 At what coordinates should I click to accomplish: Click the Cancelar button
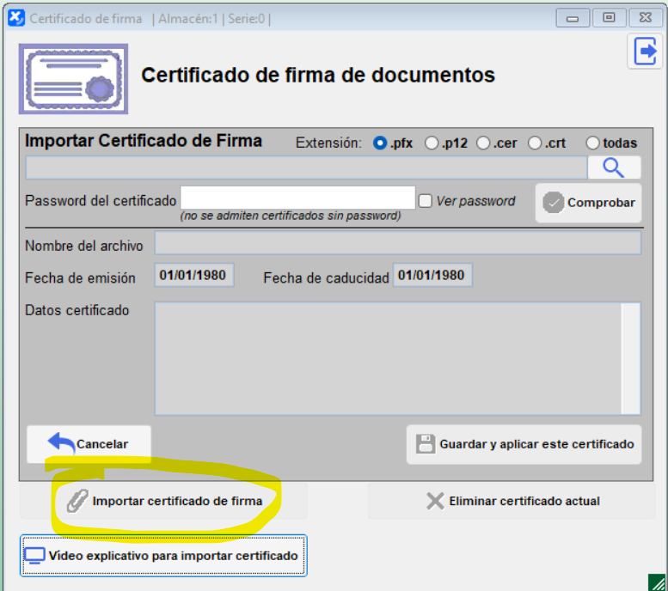point(89,444)
